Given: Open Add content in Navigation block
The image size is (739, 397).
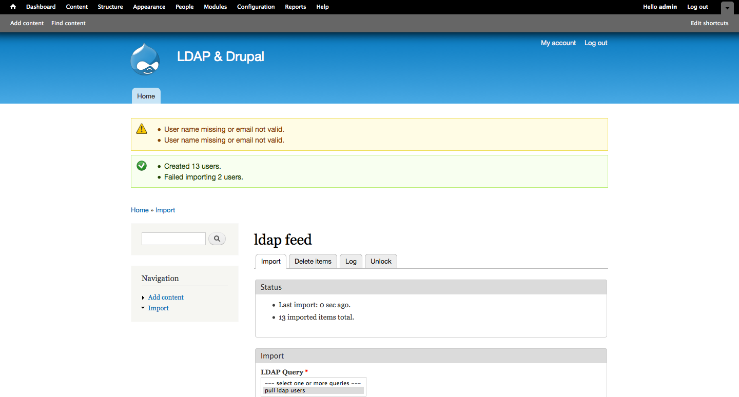Looking at the screenshot, I should pyautogui.click(x=166, y=297).
